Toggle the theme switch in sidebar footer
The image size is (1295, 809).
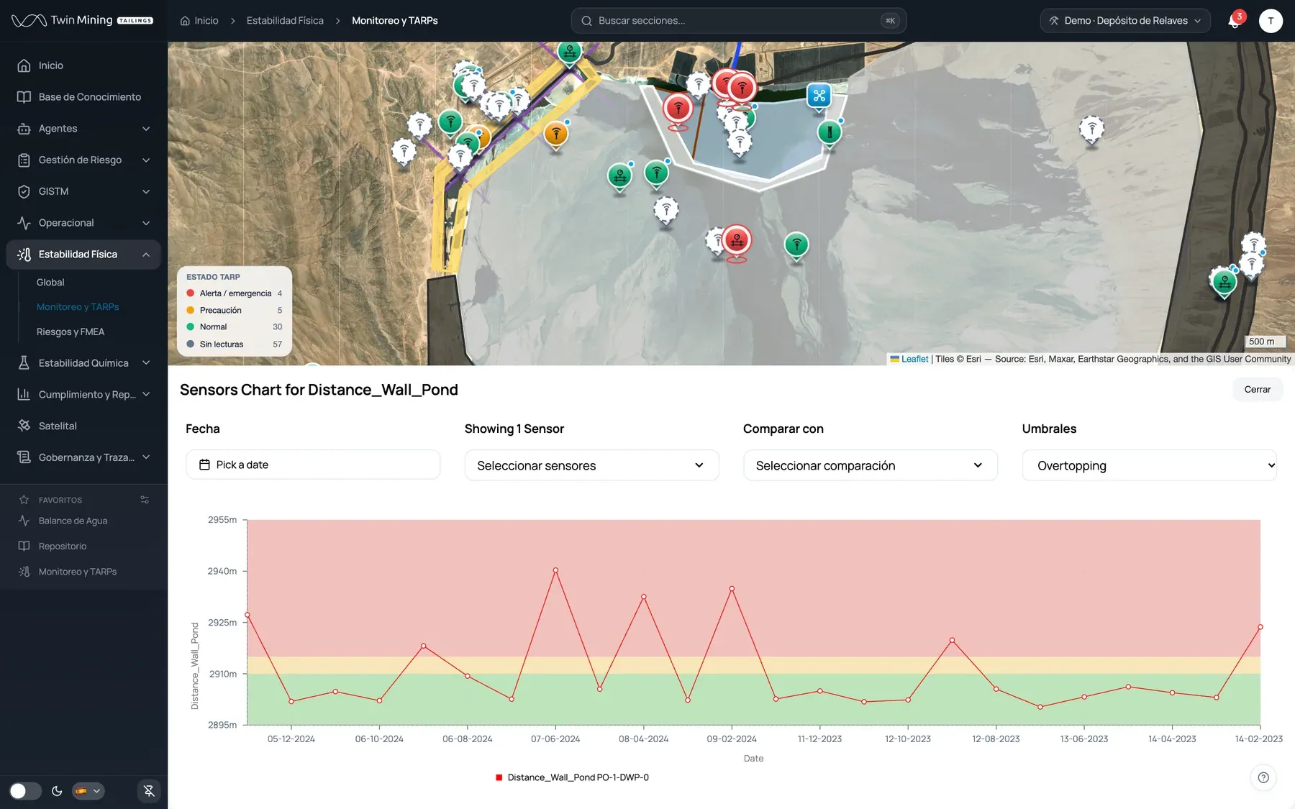click(x=25, y=791)
